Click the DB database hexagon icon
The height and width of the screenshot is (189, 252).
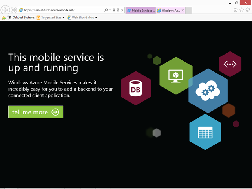coord(136,88)
